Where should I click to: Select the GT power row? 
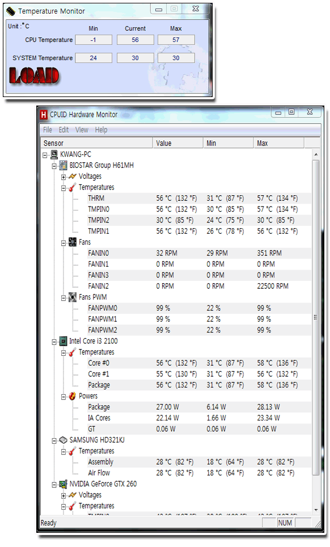click(x=199, y=429)
